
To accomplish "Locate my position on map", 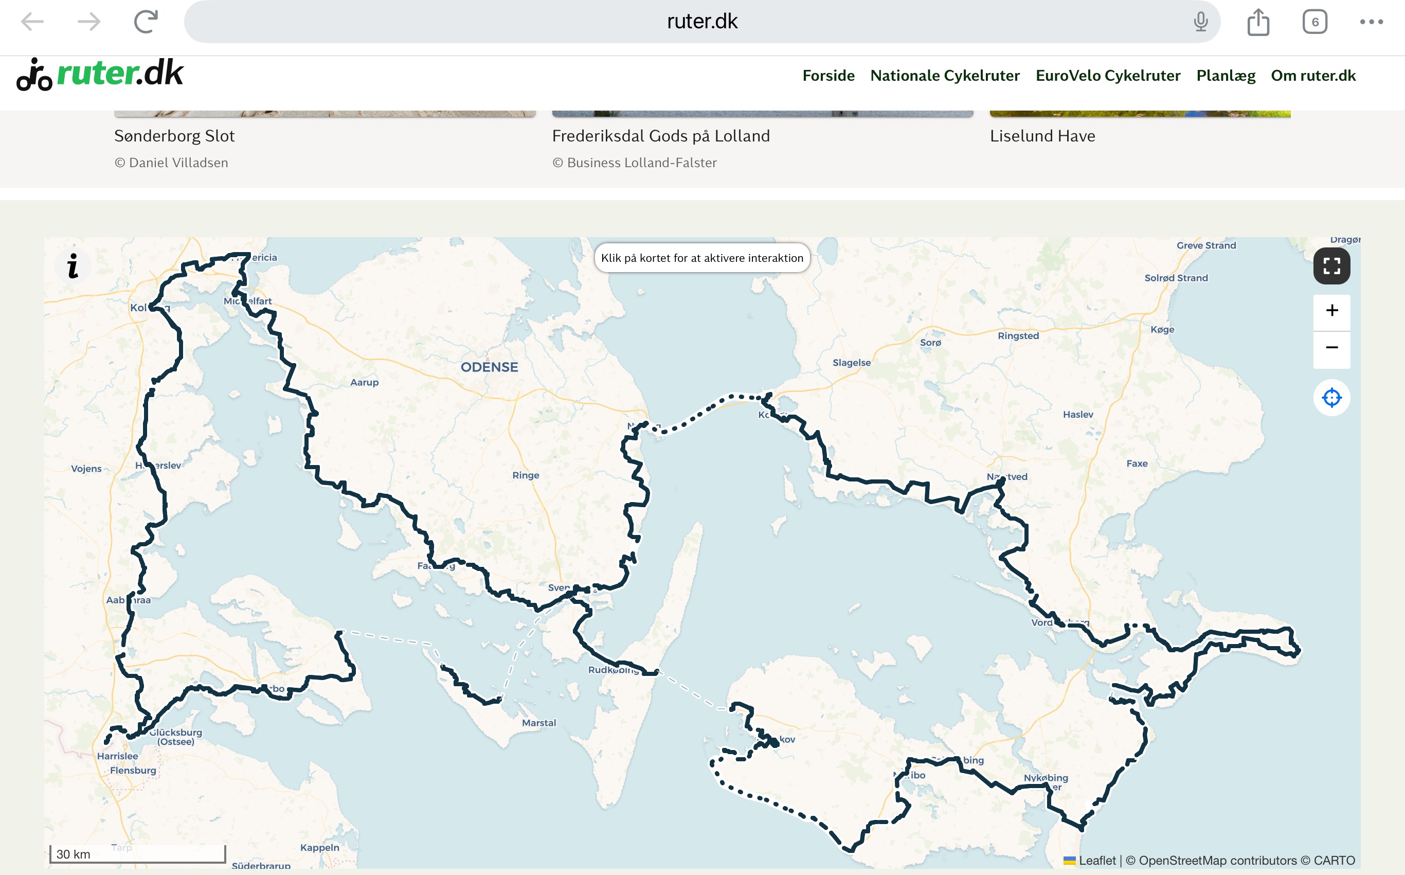I will (1331, 398).
